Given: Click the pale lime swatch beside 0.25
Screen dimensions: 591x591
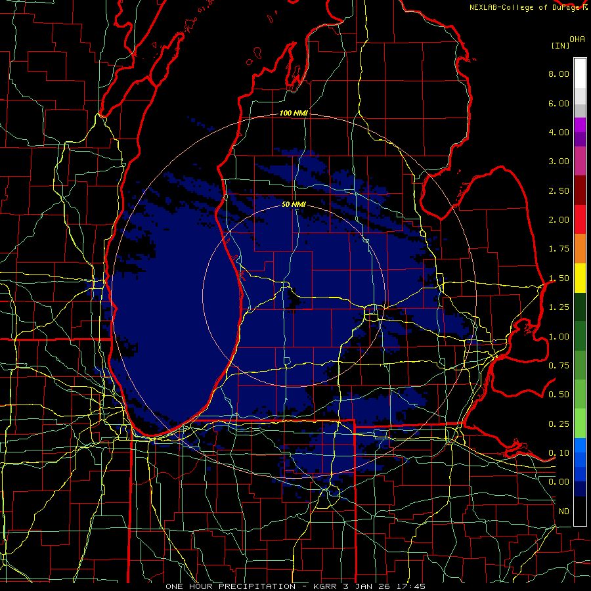Looking at the screenshot, I should pyautogui.click(x=580, y=424).
